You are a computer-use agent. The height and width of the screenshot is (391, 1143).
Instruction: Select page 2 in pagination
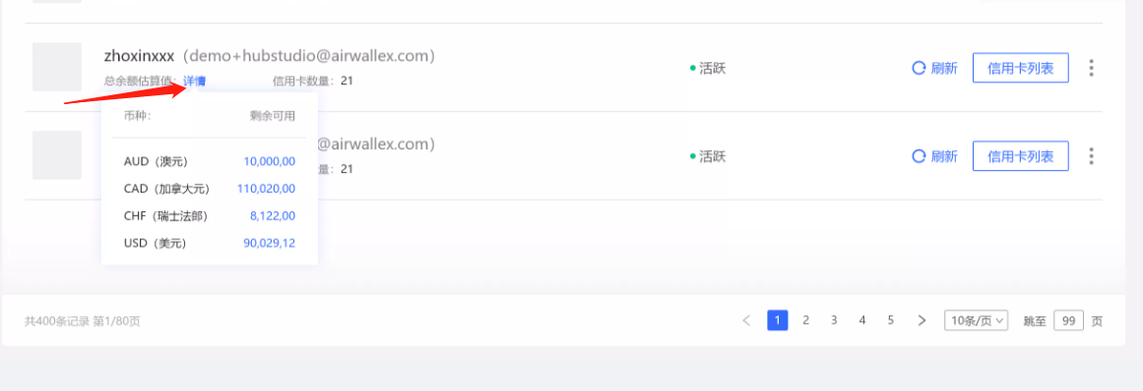click(805, 320)
